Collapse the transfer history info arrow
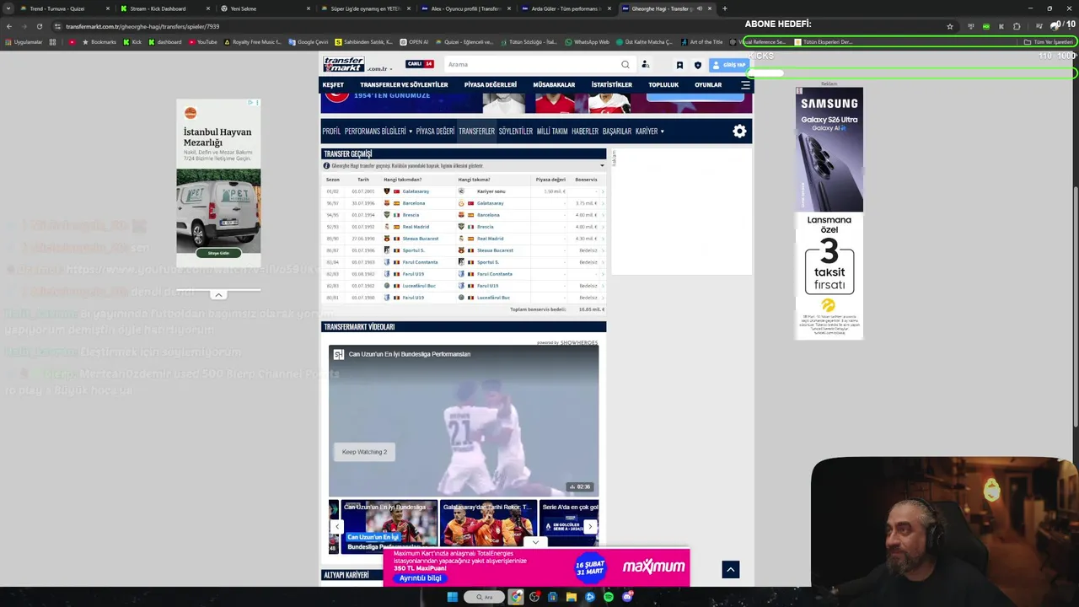 click(602, 166)
